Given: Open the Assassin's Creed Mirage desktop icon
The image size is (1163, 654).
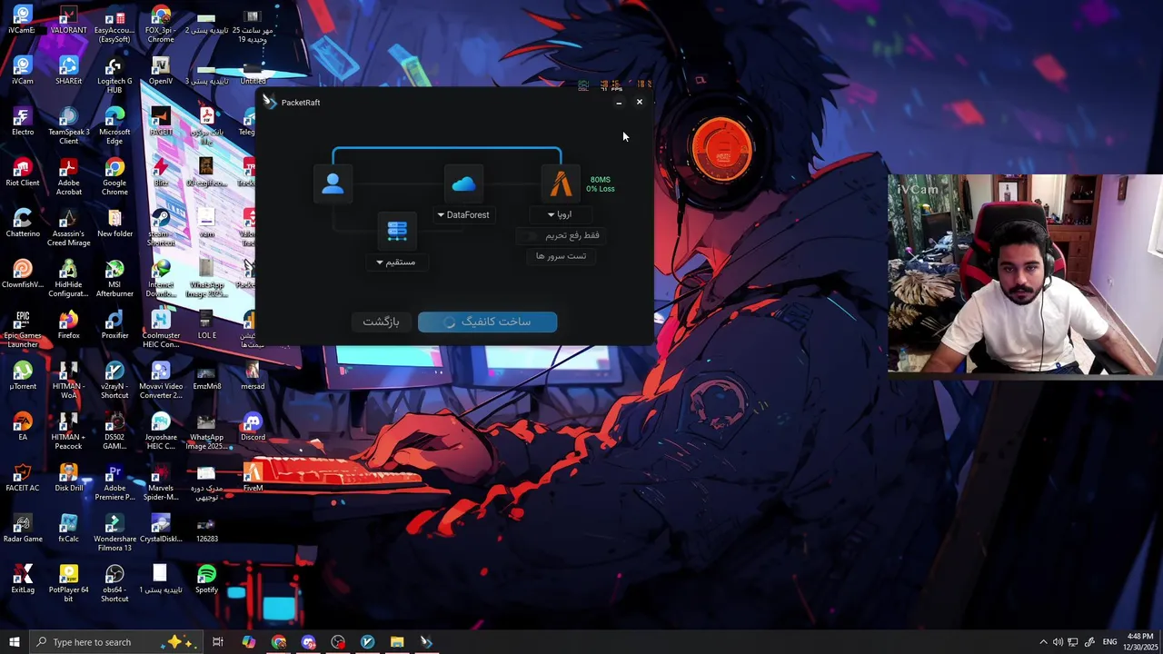Looking at the screenshot, I should (68, 229).
